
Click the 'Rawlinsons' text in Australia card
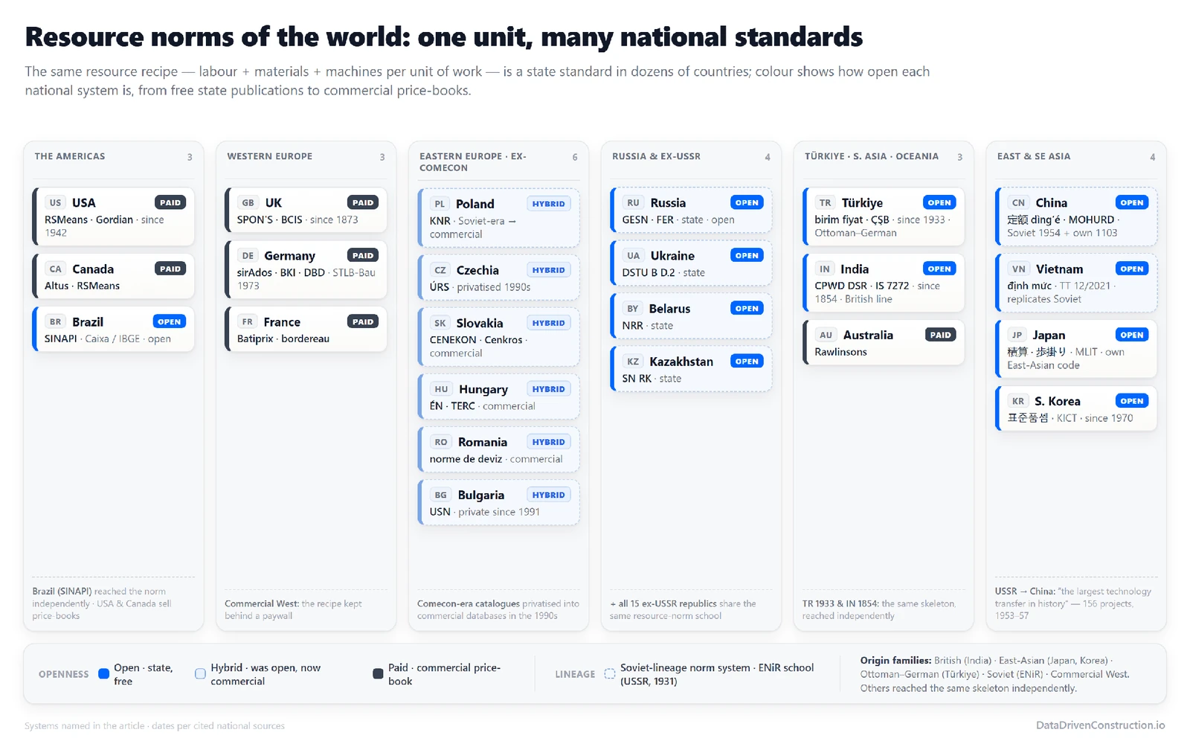[x=840, y=352]
